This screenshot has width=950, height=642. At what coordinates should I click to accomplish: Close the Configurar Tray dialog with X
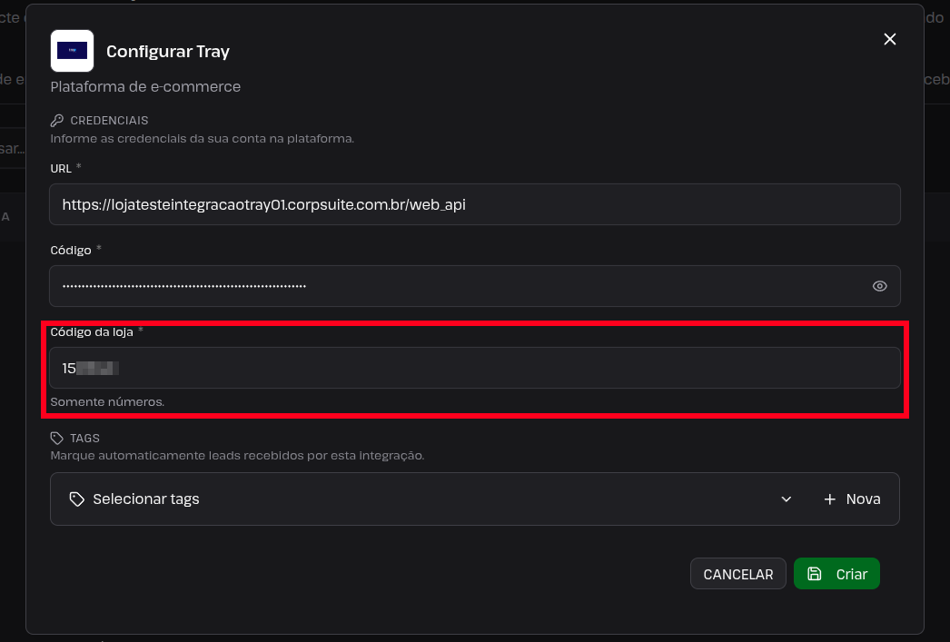point(889,39)
